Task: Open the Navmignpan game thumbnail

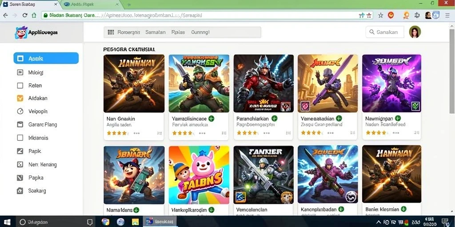Action: coord(392,83)
